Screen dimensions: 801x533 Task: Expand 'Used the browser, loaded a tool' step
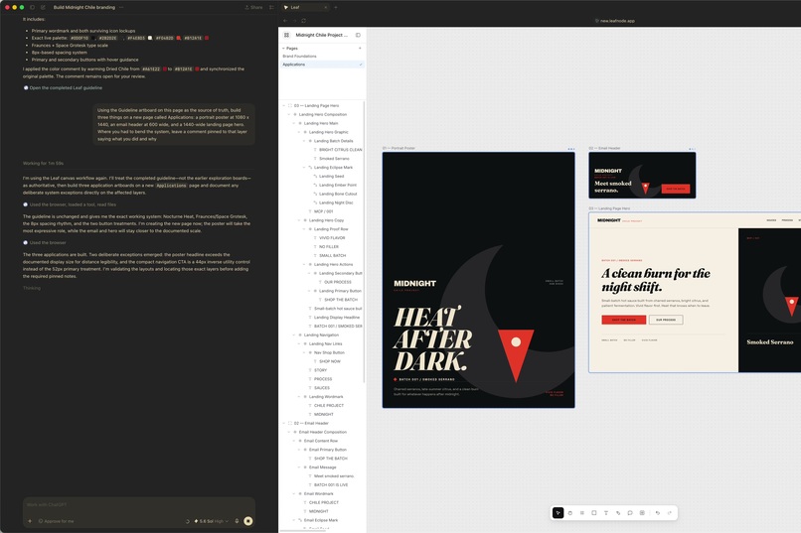click(73, 204)
